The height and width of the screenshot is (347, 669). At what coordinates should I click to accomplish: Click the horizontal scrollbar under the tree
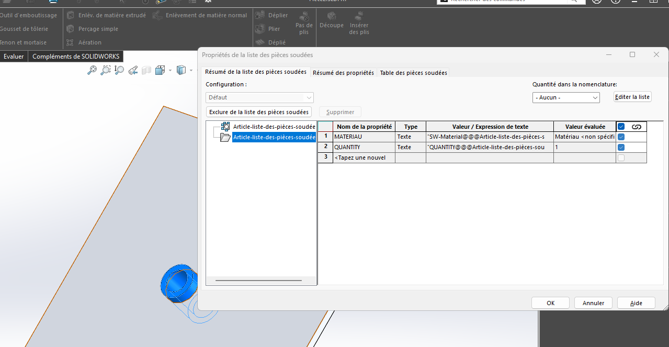click(258, 281)
